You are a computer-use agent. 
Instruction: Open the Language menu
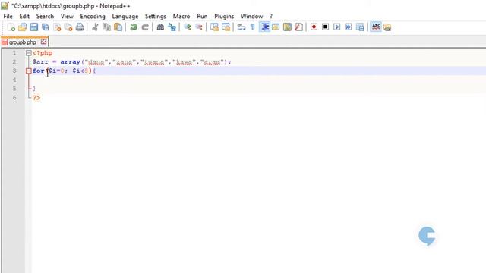pyautogui.click(x=125, y=17)
